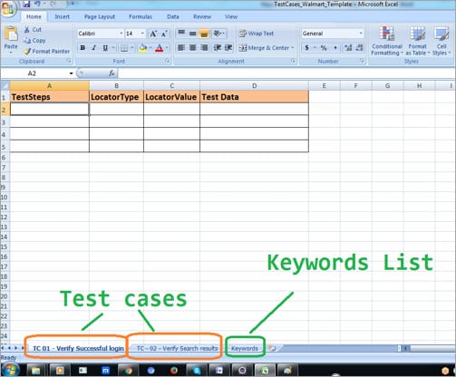Click the Paste clipboard icon

point(11,34)
